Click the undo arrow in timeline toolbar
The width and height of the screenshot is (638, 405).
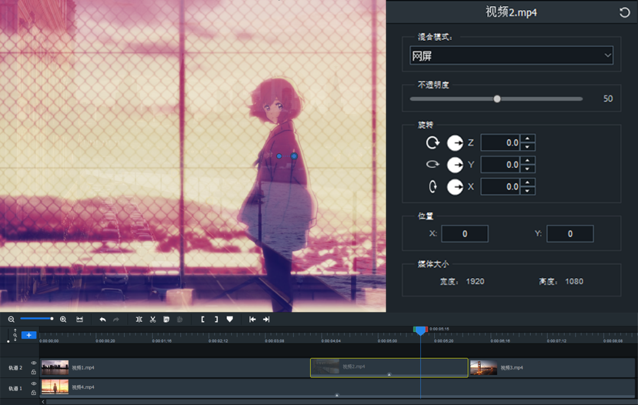[103, 319]
